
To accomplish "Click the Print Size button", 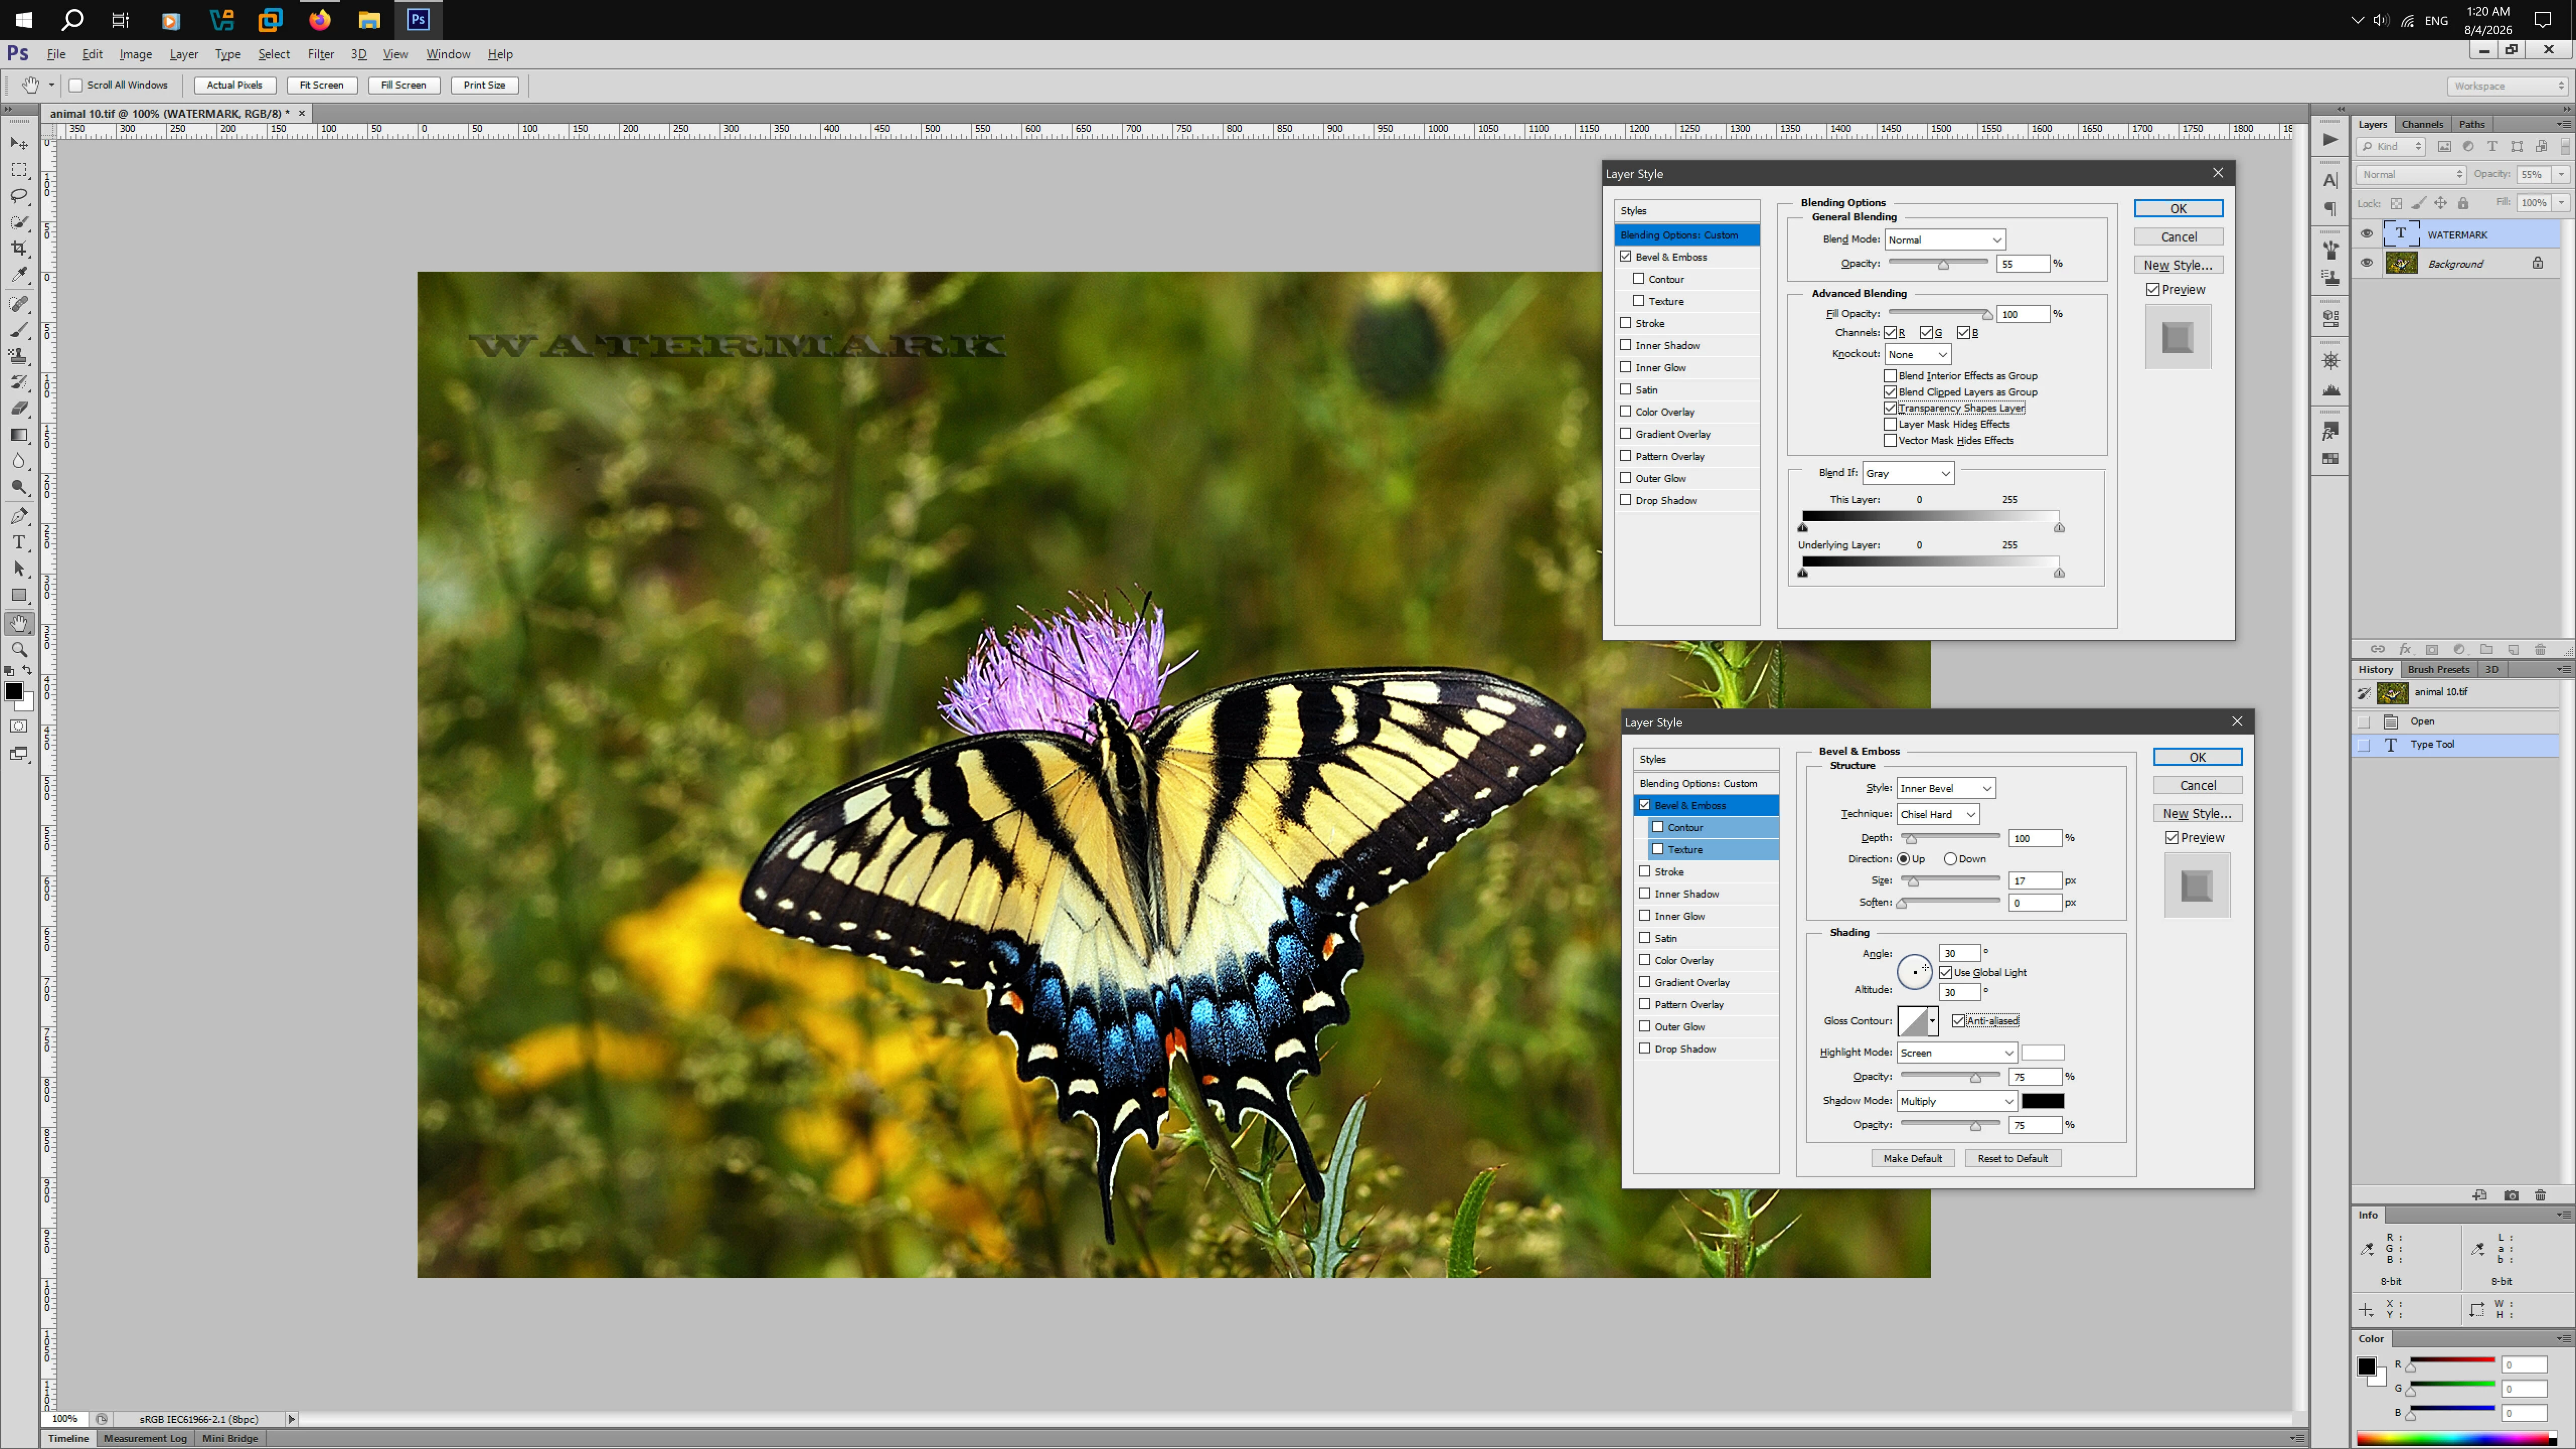I will pos(485,85).
